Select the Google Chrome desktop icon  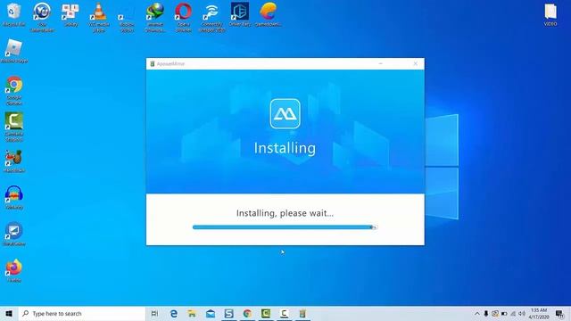point(14,90)
